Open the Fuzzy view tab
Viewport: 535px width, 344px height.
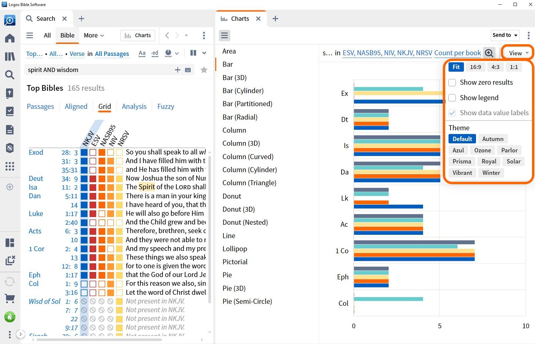tap(166, 107)
